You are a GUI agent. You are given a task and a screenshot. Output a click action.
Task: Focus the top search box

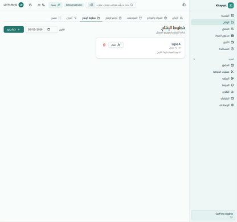pyautogui.click(x=111, y=5)
